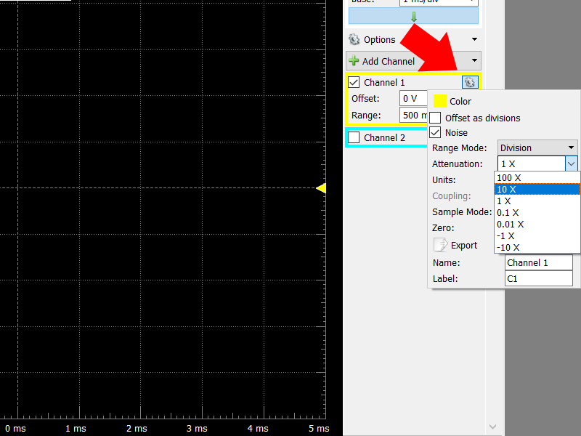Screen dimensions: 581x436
Task: Click the Sample Mode label
Action: (x=462, y=211)
